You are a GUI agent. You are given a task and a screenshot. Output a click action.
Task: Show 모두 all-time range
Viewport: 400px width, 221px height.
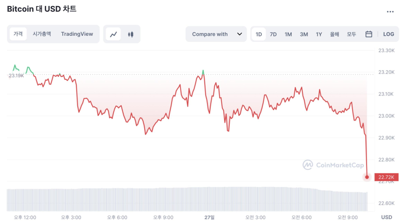(x=351, y=34)
